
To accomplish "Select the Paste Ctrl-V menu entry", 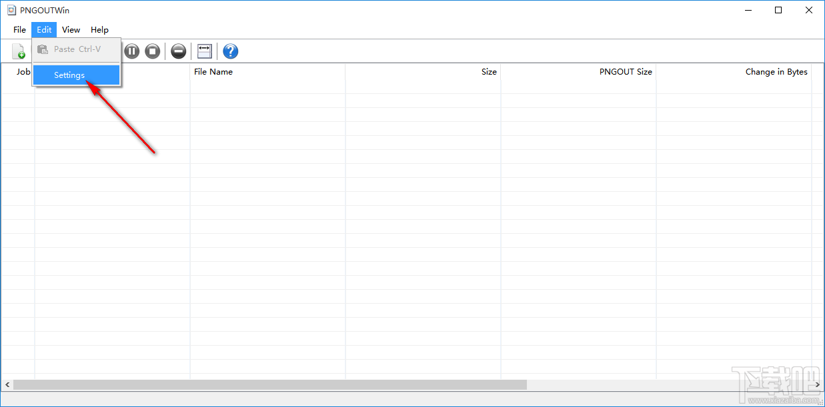I will point(77,49).
